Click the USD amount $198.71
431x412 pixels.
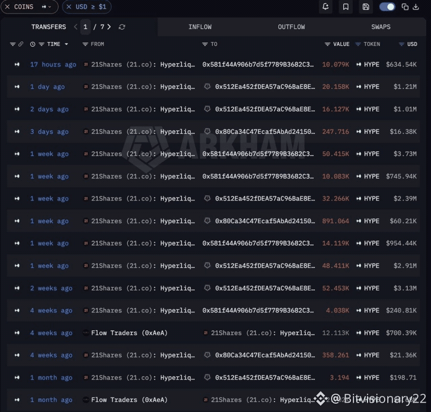[x=403, y=378]
